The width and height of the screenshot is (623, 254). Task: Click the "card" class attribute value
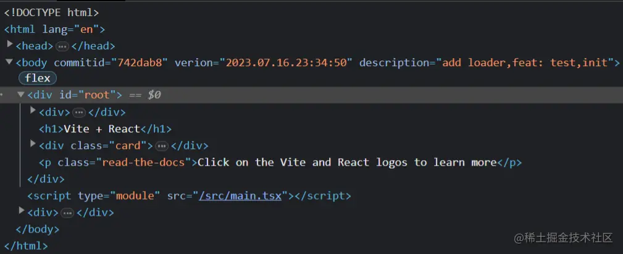128,146
